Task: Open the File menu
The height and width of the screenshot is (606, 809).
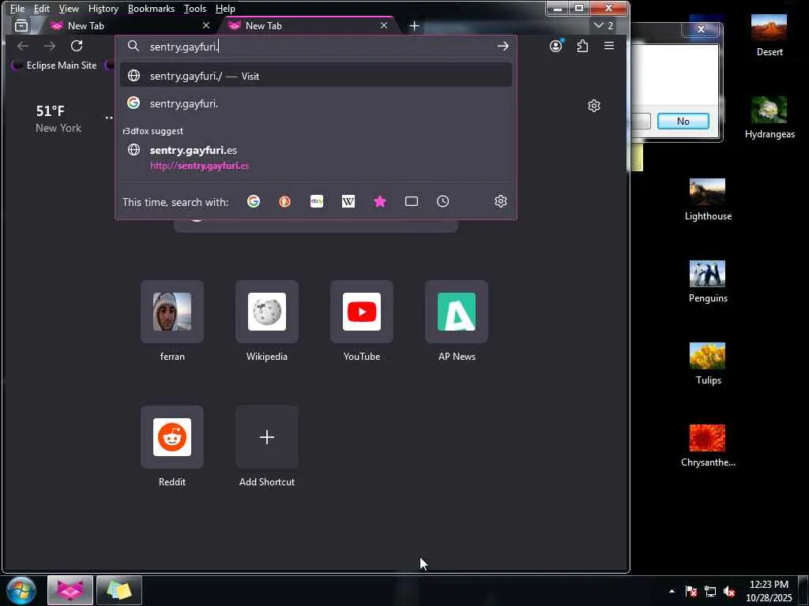Action: [17, 8]
